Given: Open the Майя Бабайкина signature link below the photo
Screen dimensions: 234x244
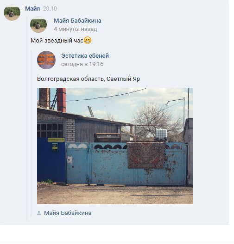Looking at the screenshot, I should pyautogui.click(x=68, y=213).
